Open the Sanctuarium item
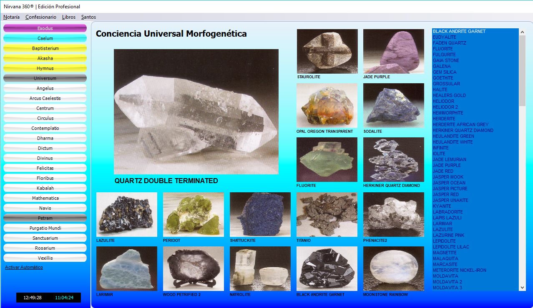This screenshot has height=308, width=533. coord(45,238)
